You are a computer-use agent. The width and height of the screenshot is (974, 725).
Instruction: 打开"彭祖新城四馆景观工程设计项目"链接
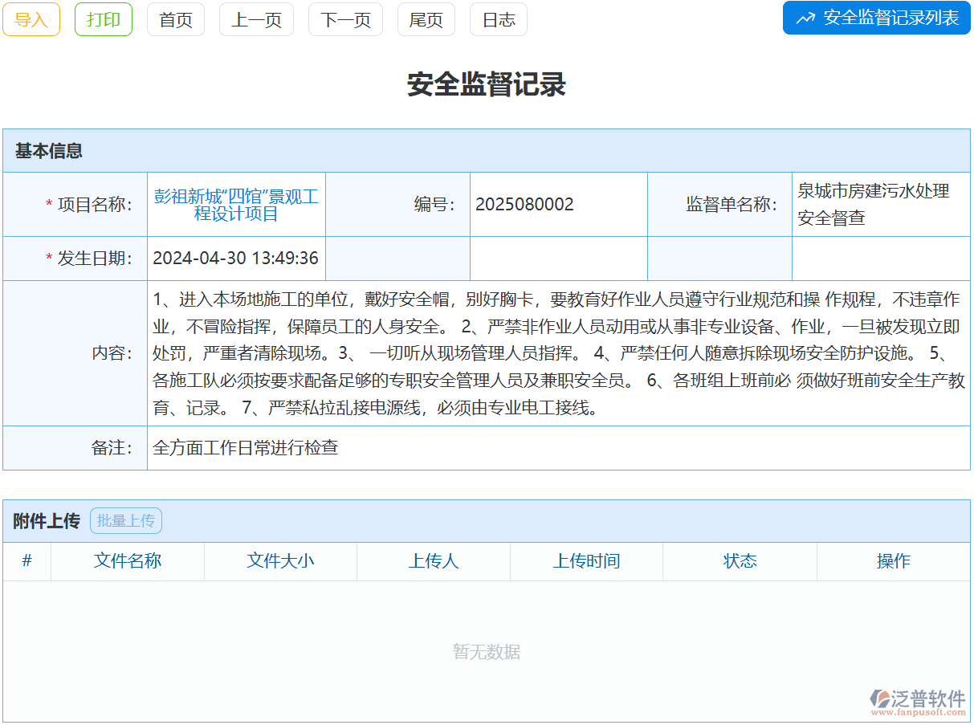(236, 203)
